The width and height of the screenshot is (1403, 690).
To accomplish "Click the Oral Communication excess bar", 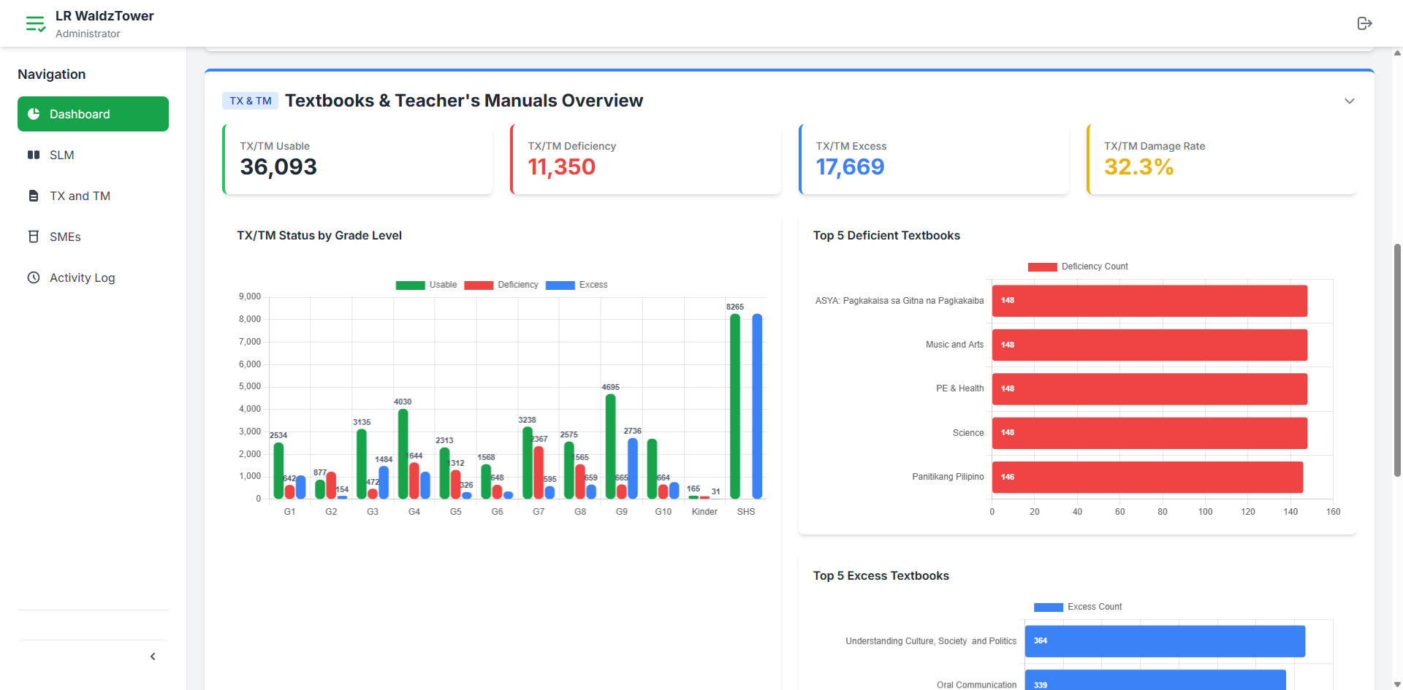I will pyautogui.click(x=1155, y=680).
